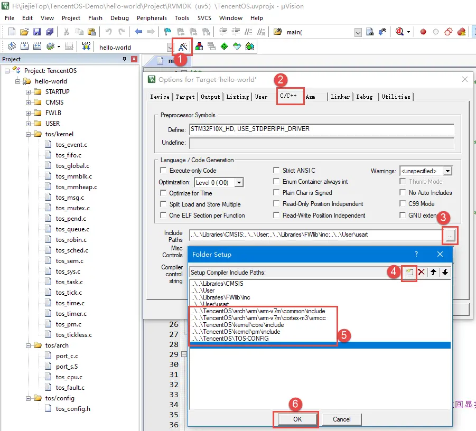Click the Pack Installer icon
476x431 pixels.
[x=250, y=46]
